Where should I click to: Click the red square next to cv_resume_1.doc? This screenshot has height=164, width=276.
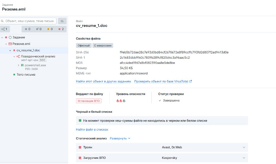tap(14, 50)
